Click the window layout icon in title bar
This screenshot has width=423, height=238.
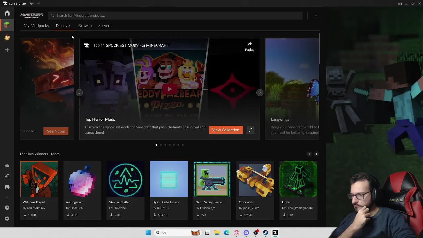point(400,3)
